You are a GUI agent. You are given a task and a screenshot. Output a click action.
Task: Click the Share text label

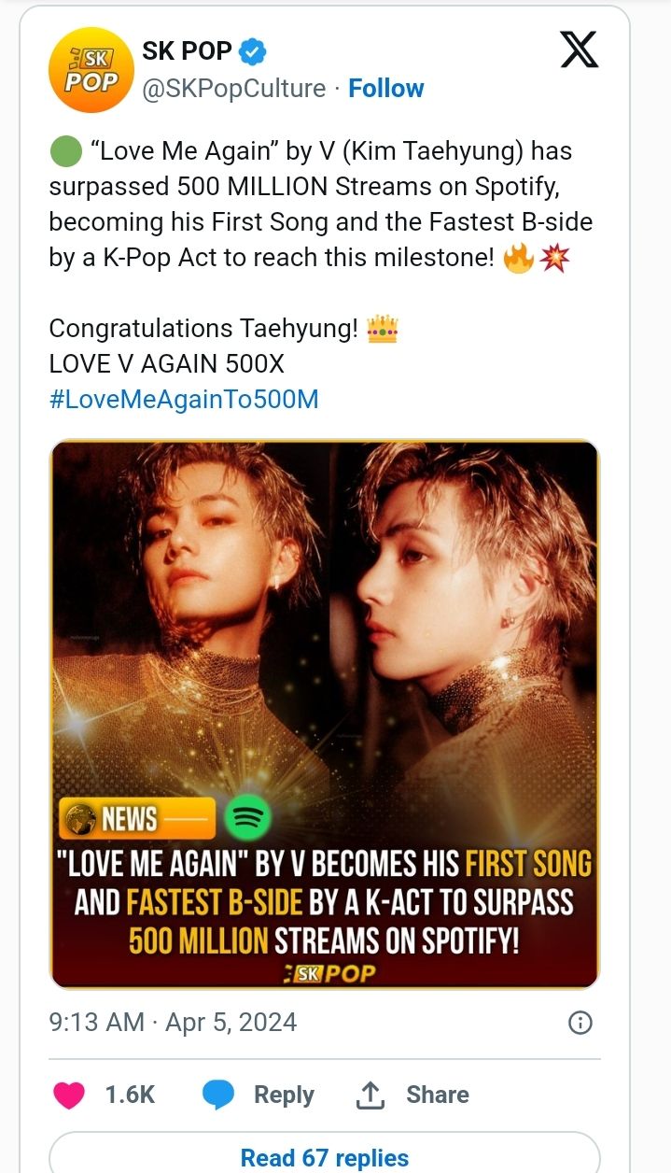tap(438, 1095)
